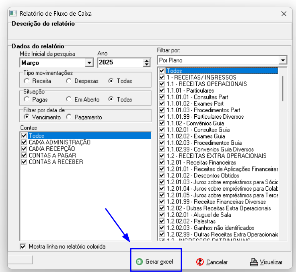Select 1.2.01.04 Juros sobre empréstimos para Colab row
Screen dimensions: 296x272
[x=219, y=189]
